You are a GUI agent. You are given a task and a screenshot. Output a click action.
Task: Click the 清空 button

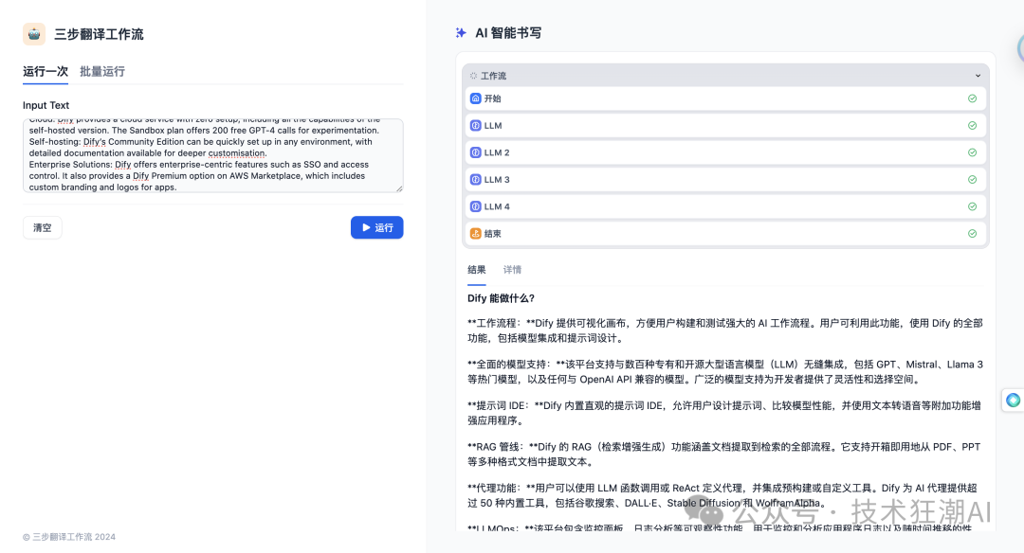click(43, 227)
